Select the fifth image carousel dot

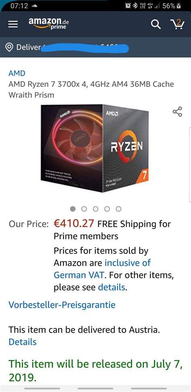[118, 209]
